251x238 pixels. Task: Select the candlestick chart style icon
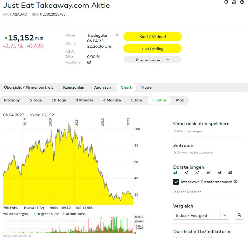230,173
